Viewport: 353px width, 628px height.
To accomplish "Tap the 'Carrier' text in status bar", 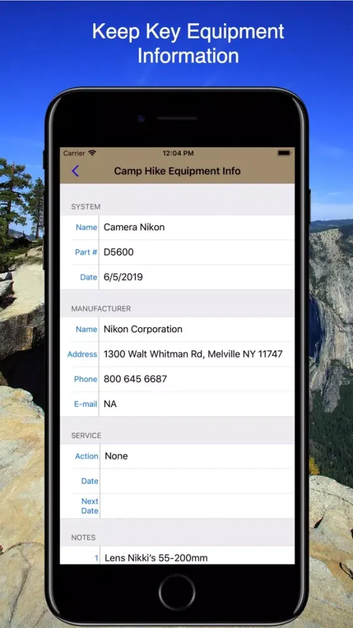I will [x=74, y=153].
